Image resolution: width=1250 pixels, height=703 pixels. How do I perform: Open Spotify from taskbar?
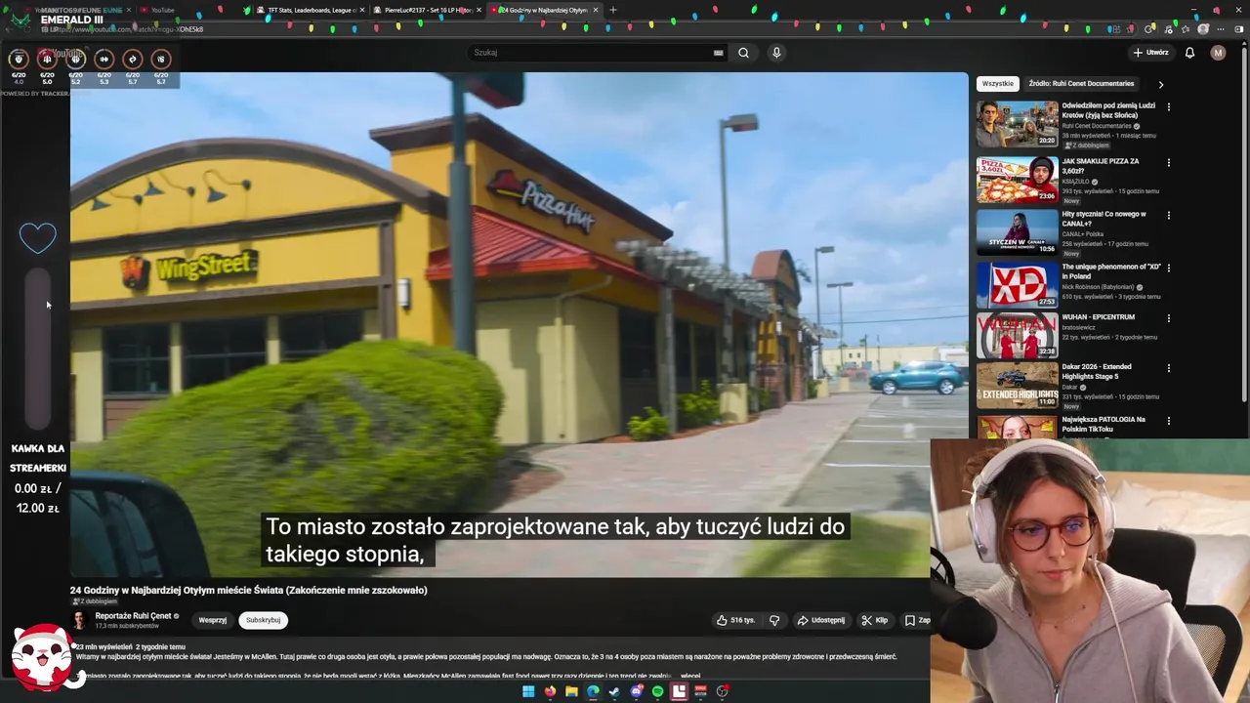(x=657, y=691)
